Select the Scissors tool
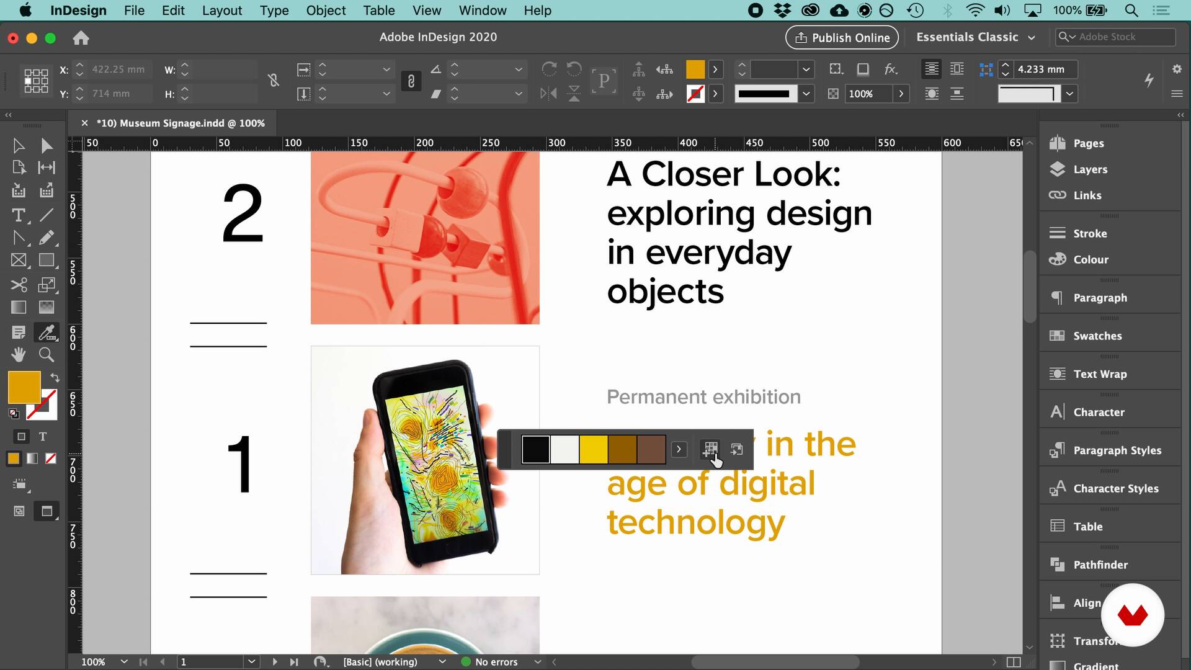This screenshot has width=1191, height=670. [19, 285]
